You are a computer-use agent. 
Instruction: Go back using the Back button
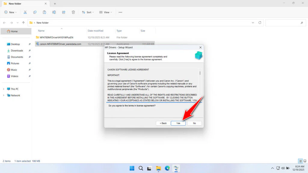pos(163,123)
